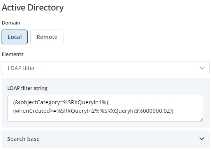The height and width of the screenshot is (149, 211).
Task: Expand the Search base section
Action: [105, 139]
